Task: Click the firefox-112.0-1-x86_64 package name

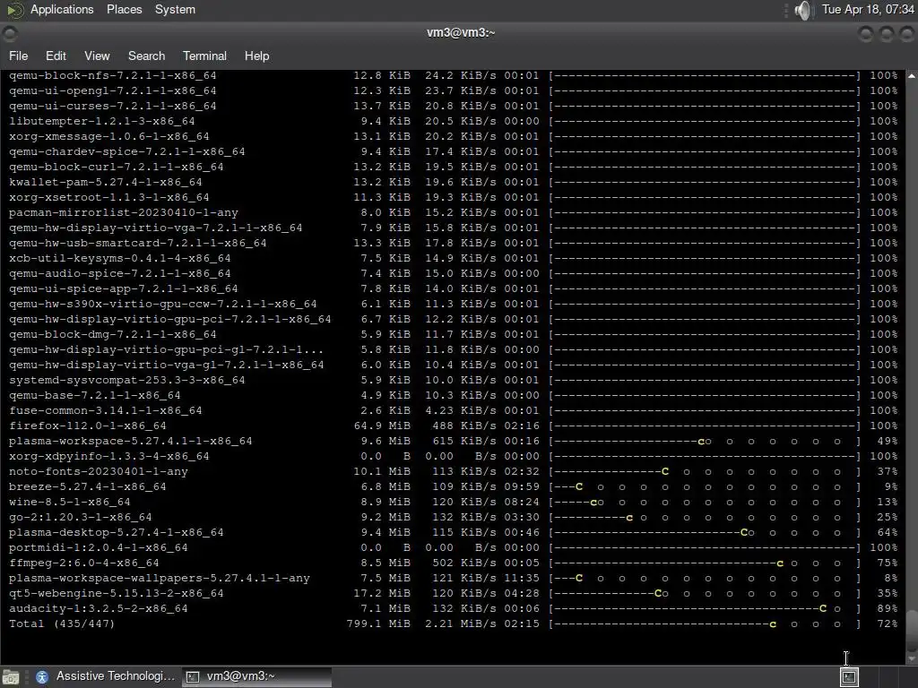Action: pos(87,426)
